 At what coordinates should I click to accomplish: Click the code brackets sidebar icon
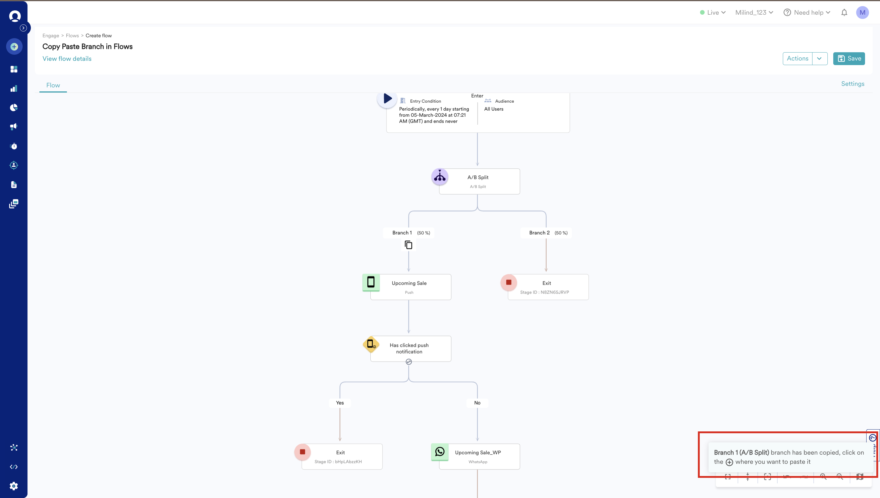click(14, 467)
